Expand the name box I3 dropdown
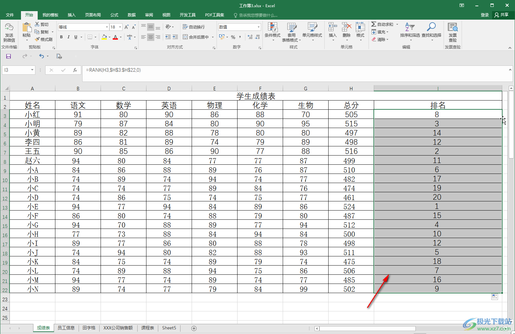The height and width of the screenshot is (334, 515). (x=32, y=70)
